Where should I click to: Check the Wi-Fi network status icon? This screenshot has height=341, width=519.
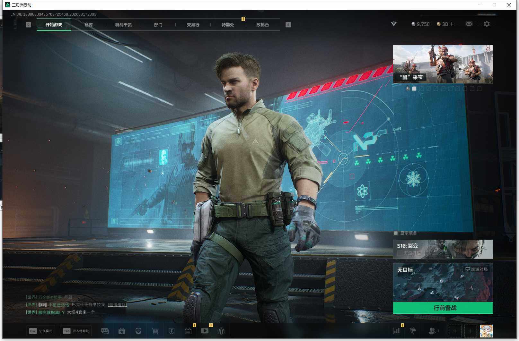coord(394,24)
